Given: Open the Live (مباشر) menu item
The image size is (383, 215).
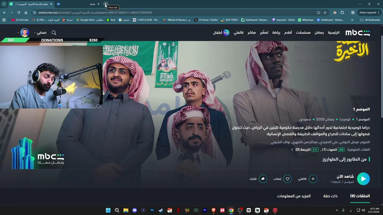Looking at the screenshot, I should pos(252,33).
